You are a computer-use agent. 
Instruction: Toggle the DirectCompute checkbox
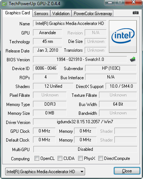click(100, 158)
